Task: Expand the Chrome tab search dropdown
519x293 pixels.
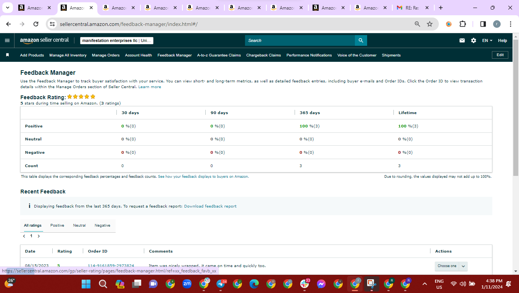Action: click(7, 8)
